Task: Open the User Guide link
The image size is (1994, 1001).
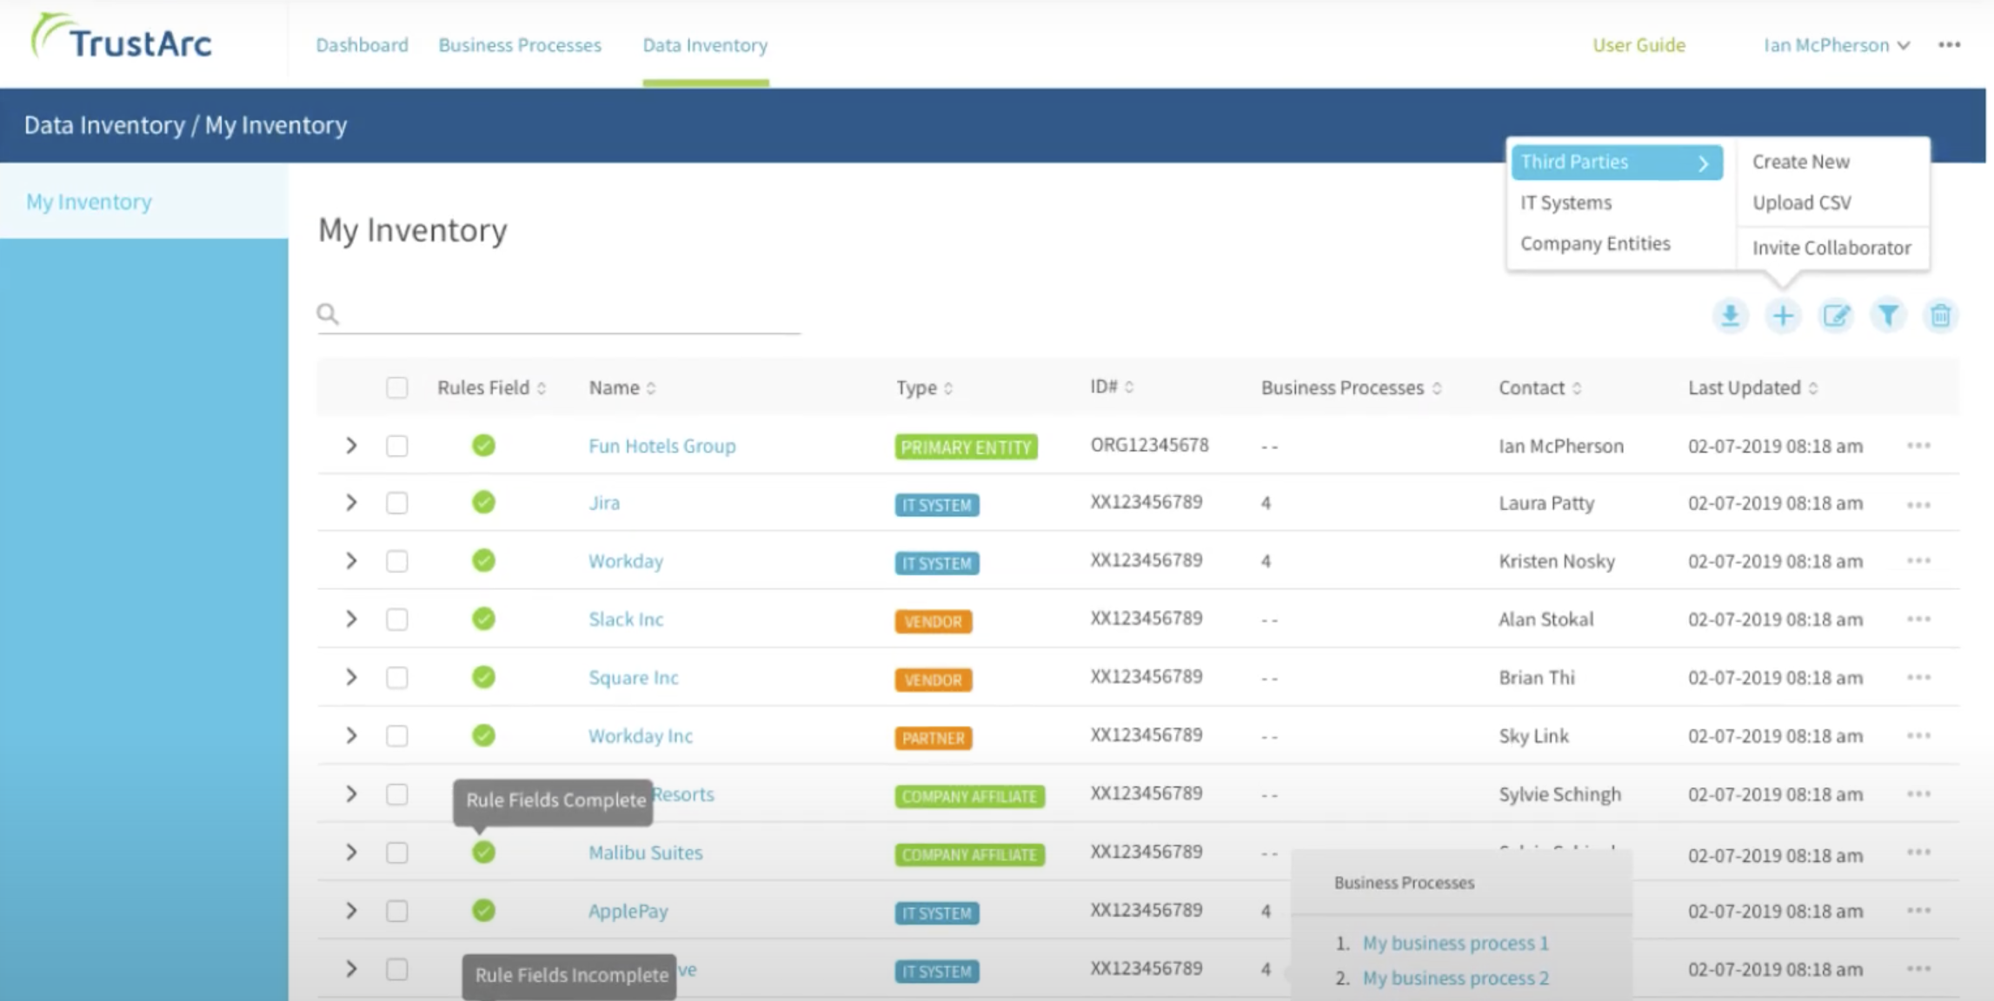Action: point(1638,45)
